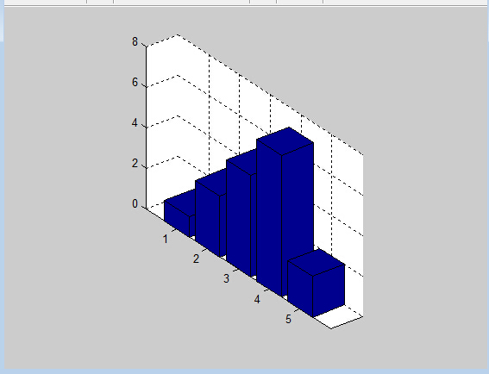
Task: Select the front face of bar 2
Action: (208, 218)
